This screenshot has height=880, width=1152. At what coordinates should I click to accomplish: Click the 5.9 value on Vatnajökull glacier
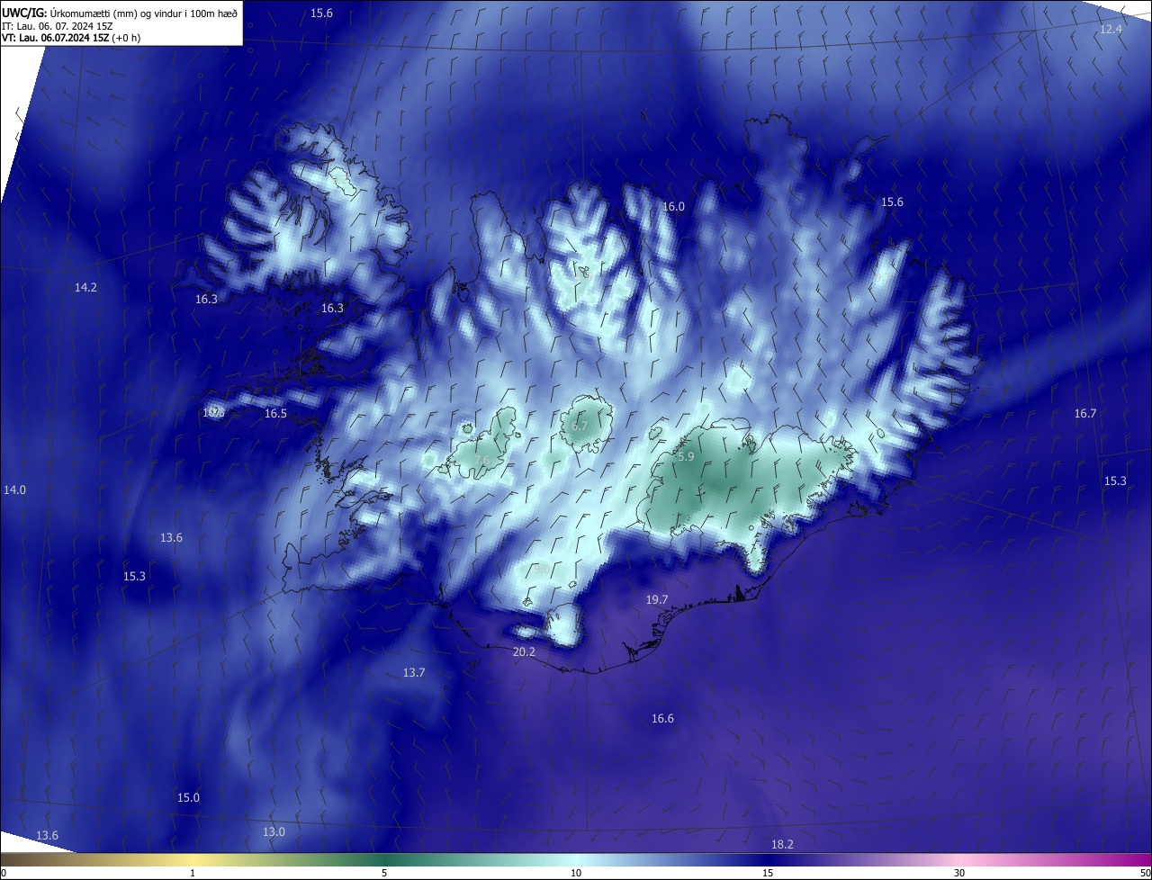click(686, 456)
